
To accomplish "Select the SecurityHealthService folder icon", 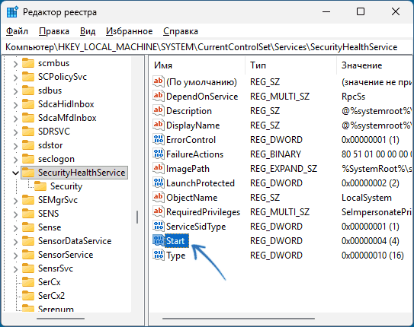I will 28,173.
